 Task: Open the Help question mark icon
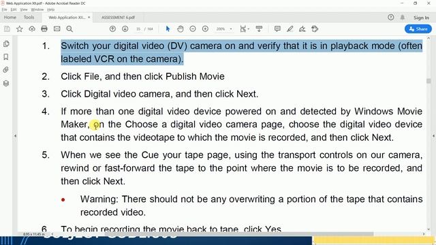click(x=390, y=18)
